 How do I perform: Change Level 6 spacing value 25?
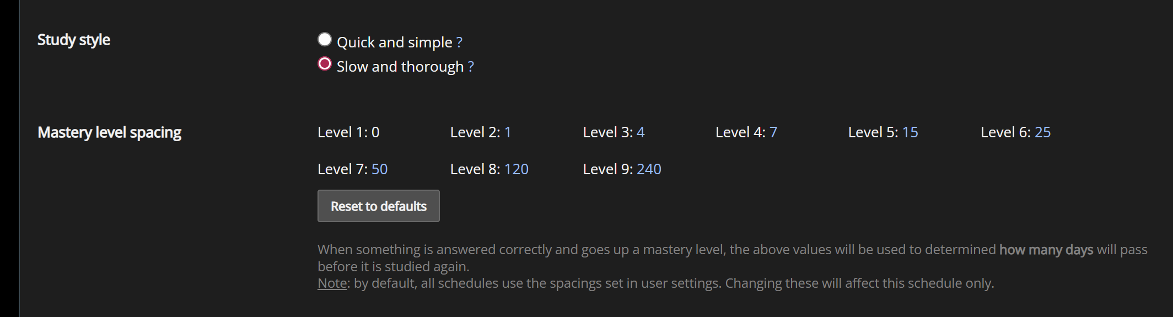click(x=1042, y=132)
